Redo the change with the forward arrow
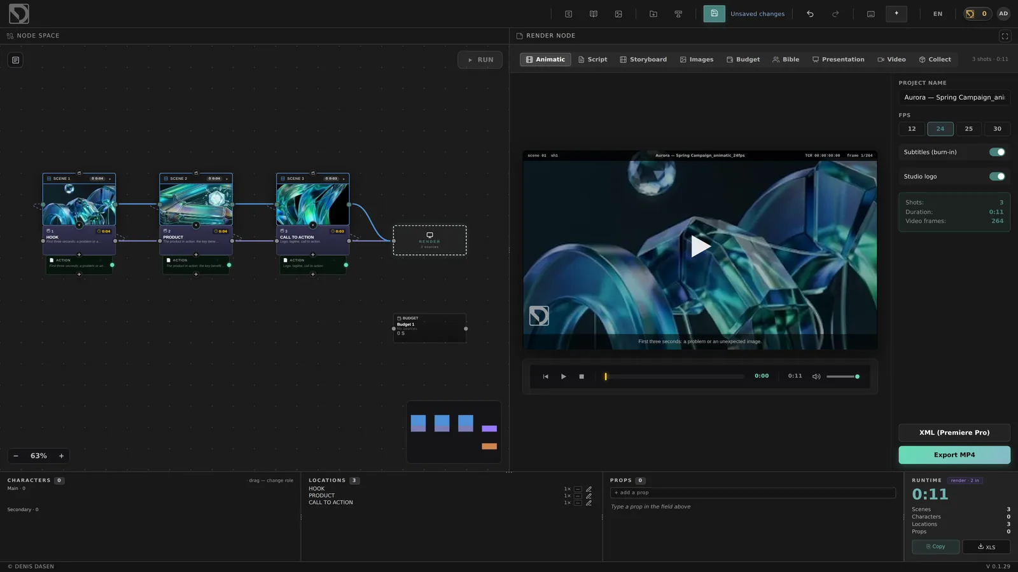The height and width of the screenshot is (572, 1018). click(x=835, y=14)
